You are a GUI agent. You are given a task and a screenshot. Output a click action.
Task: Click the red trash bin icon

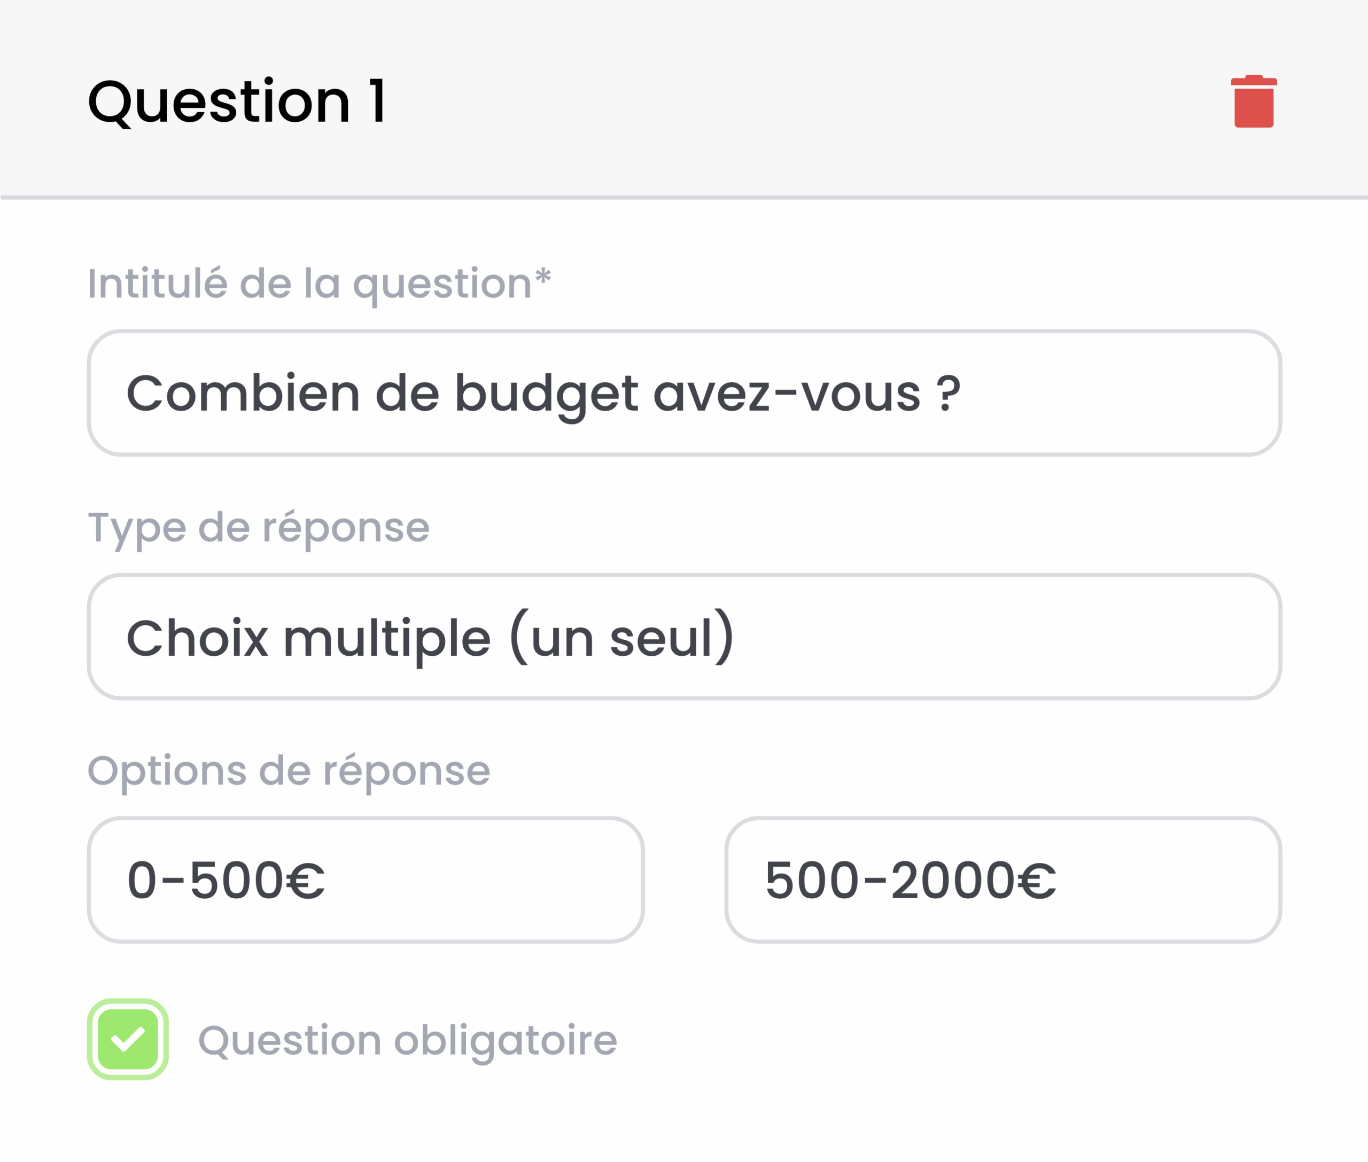tap(1253, 101)
